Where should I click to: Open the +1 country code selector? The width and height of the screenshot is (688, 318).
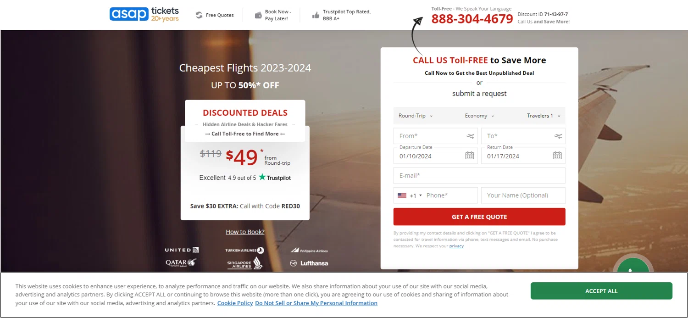tap(410, 195)
